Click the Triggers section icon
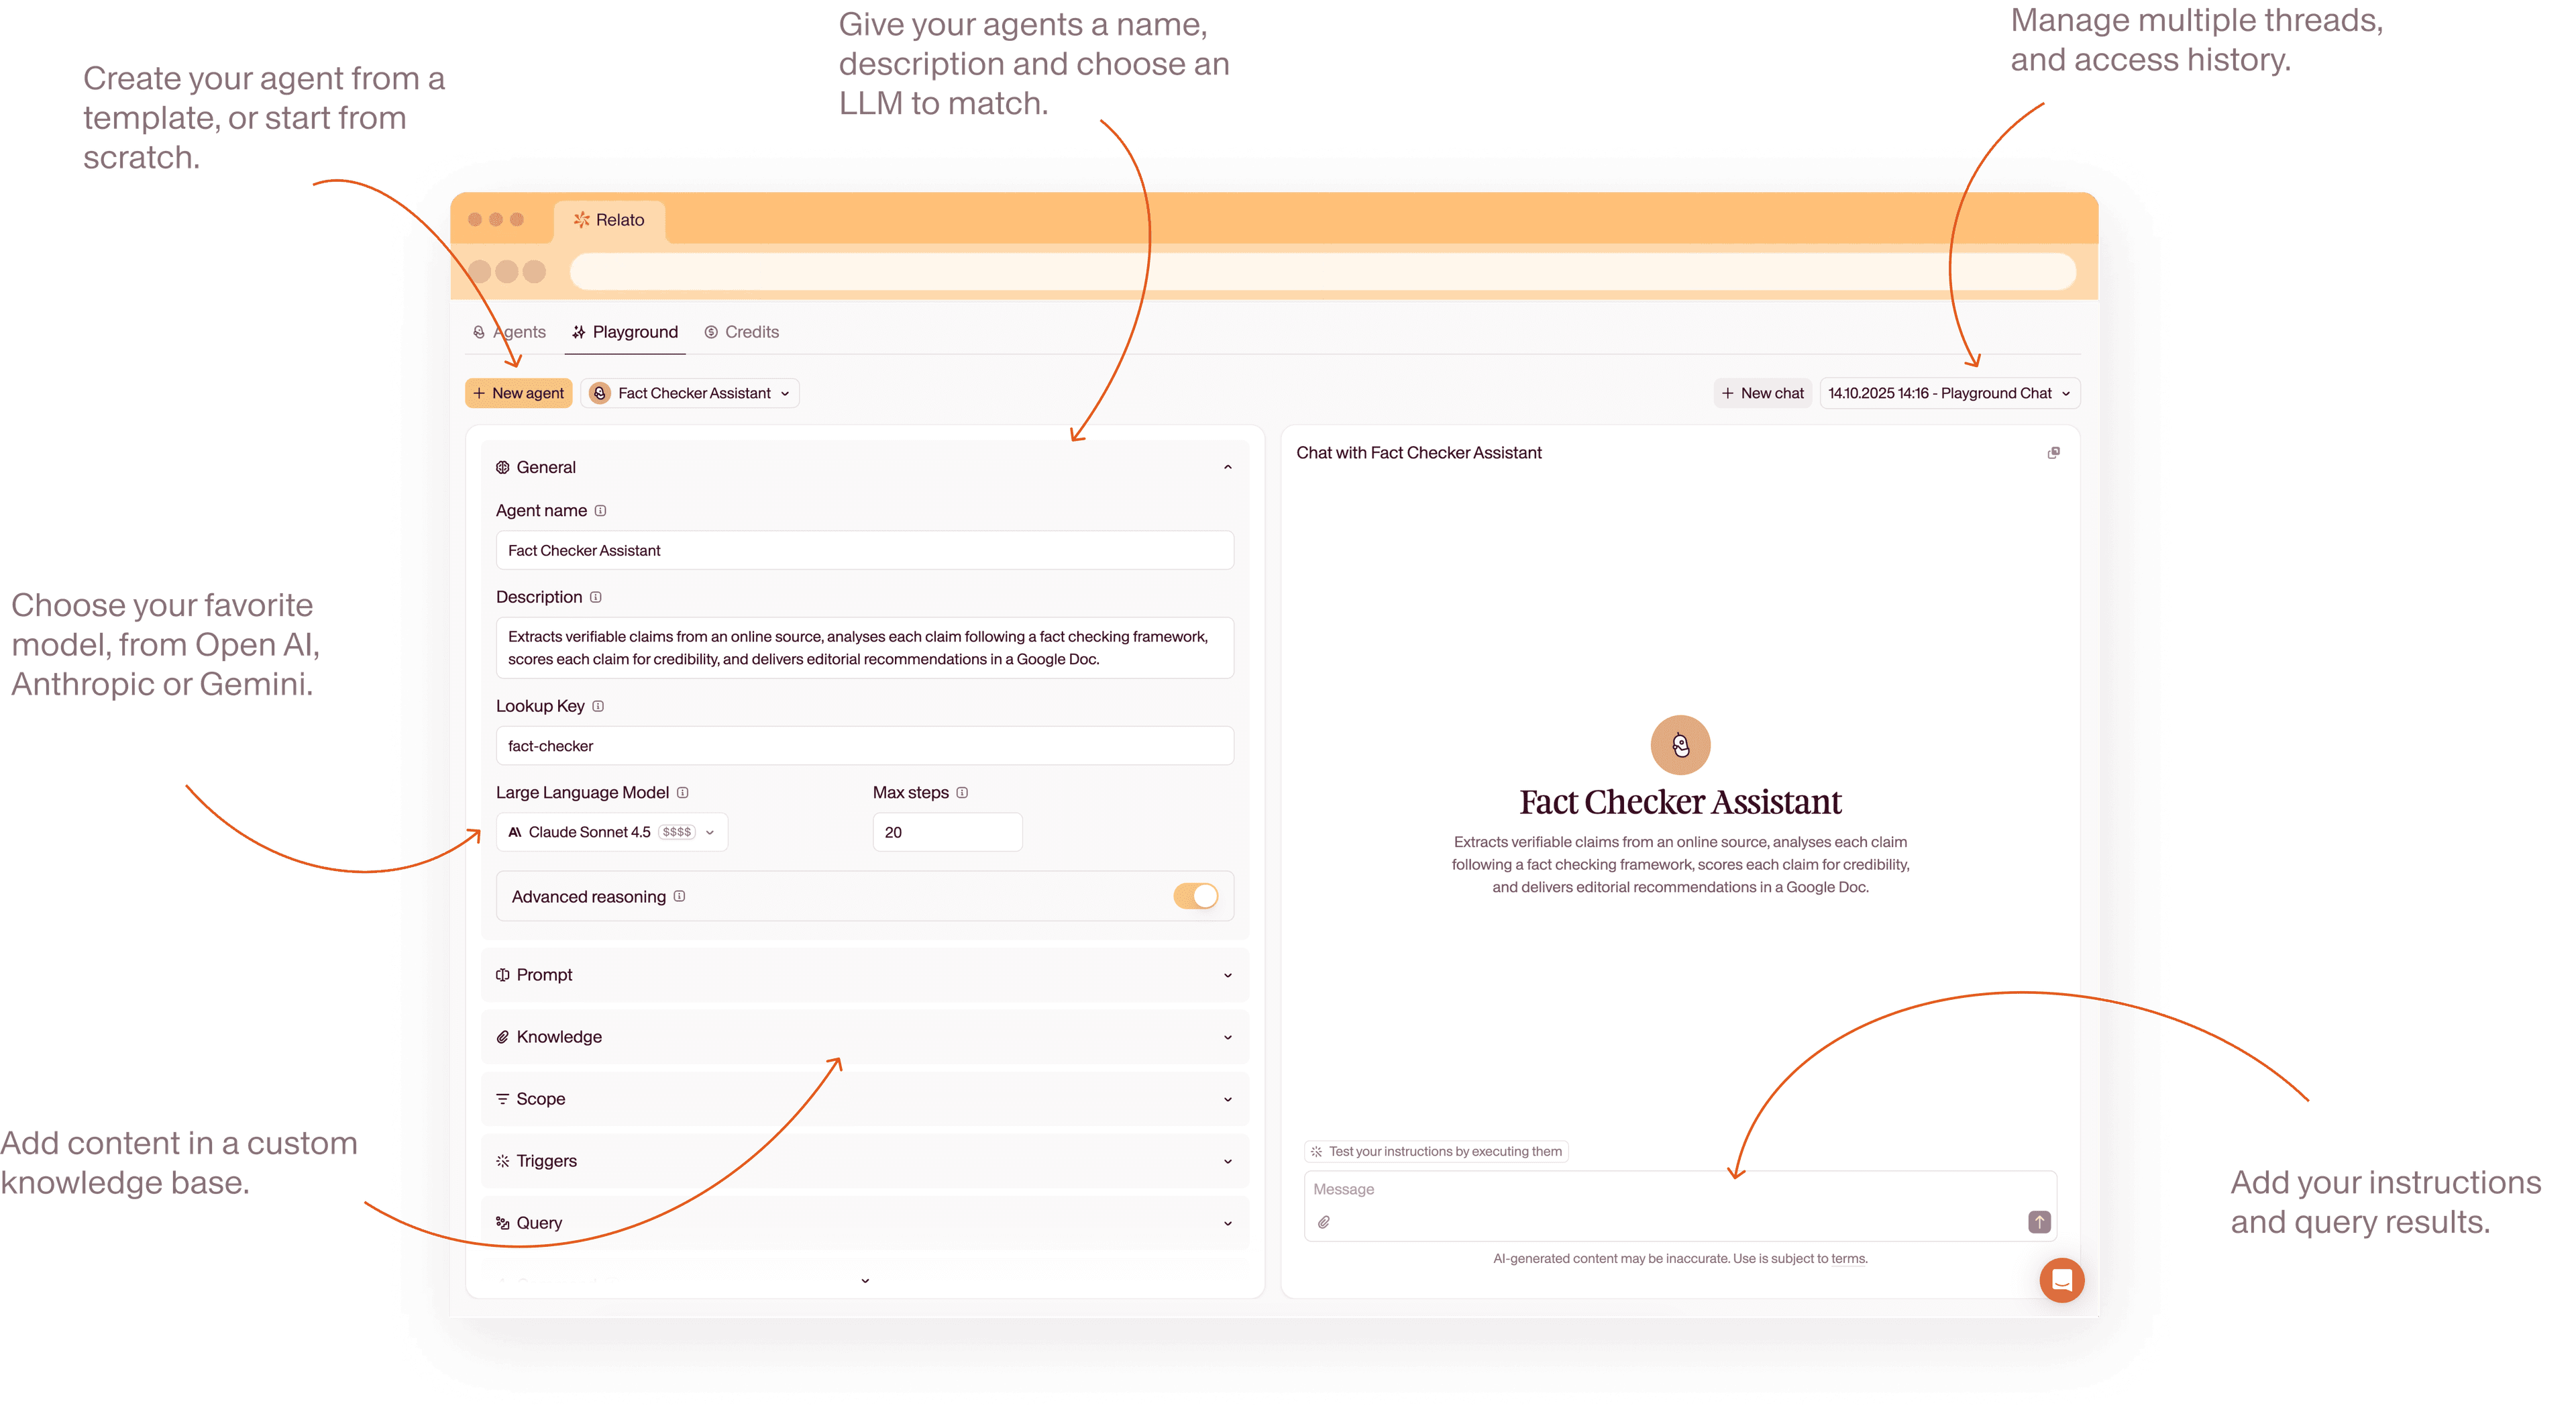The width and height of the screenshot is (2576, 1420). click(x=503, y=1161)
